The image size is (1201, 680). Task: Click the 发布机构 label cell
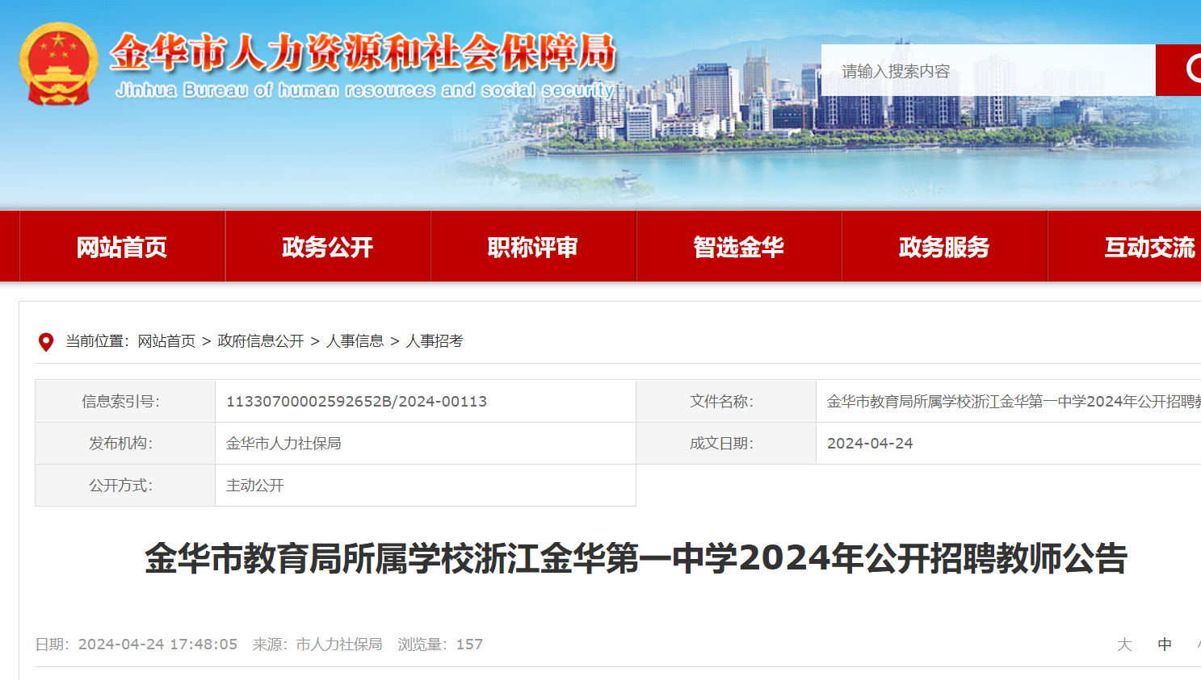(125, 444)
